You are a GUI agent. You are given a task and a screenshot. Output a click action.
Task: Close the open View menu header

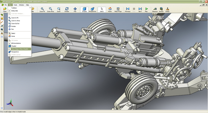10,5
